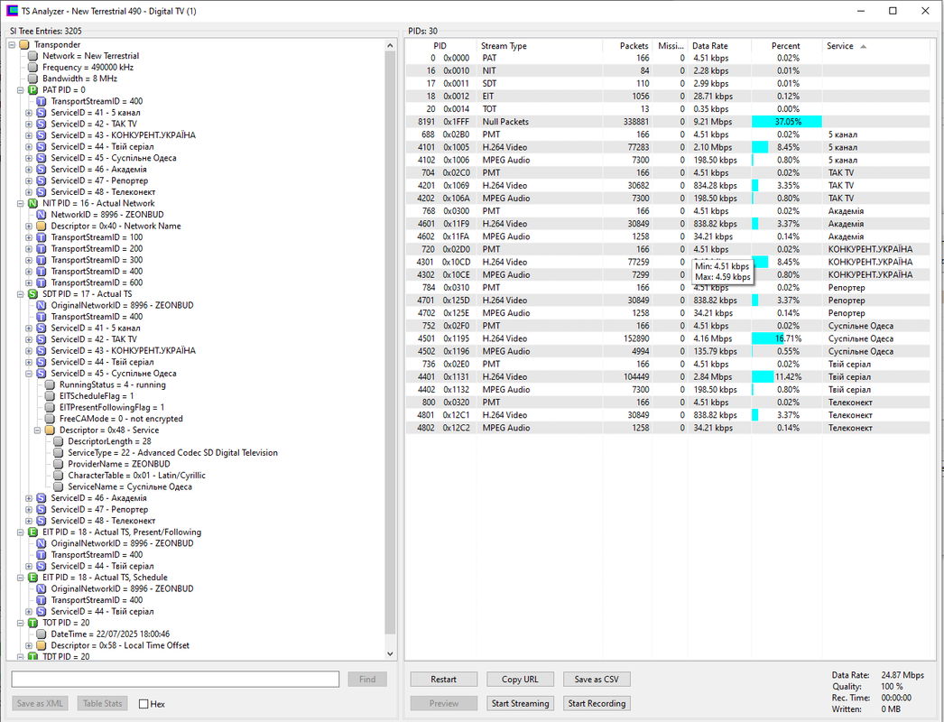Select the PID 8191 Null Packets row
This screenshot has width=944, height=722.
tap(668, 122)
